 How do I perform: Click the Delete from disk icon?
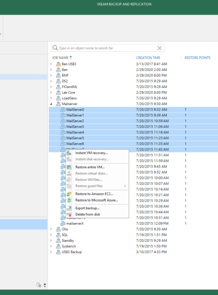pyautogui.click(x=69, y=215)
